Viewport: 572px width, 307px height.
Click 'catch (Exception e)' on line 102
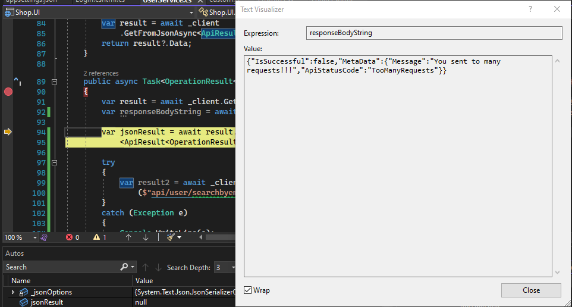[144, 213]
